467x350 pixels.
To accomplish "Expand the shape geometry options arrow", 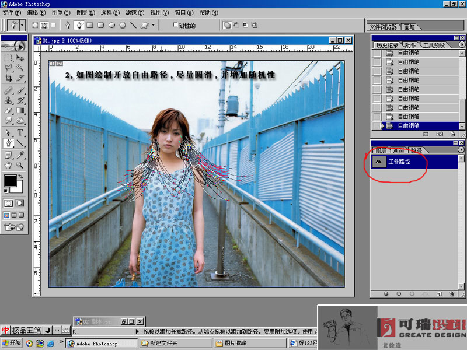I will click(x=154, y=25).
